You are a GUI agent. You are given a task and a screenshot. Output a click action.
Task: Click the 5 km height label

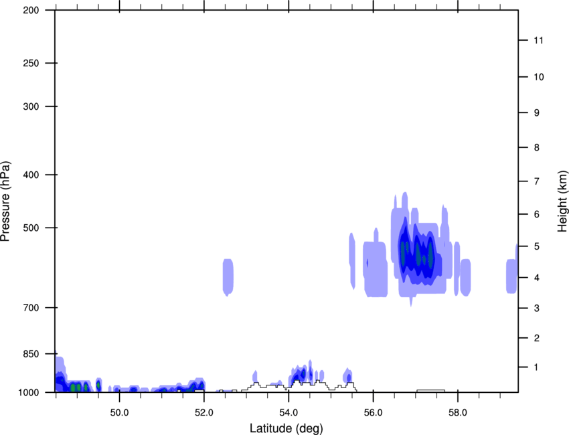coord(537,247)
